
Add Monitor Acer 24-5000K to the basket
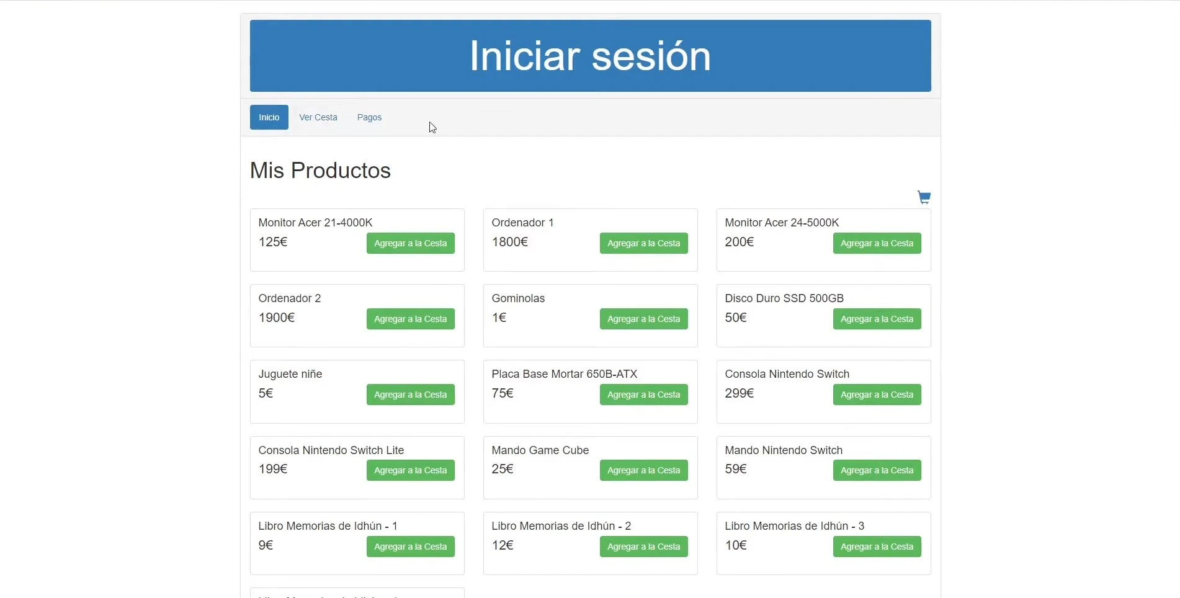(877, 243)
